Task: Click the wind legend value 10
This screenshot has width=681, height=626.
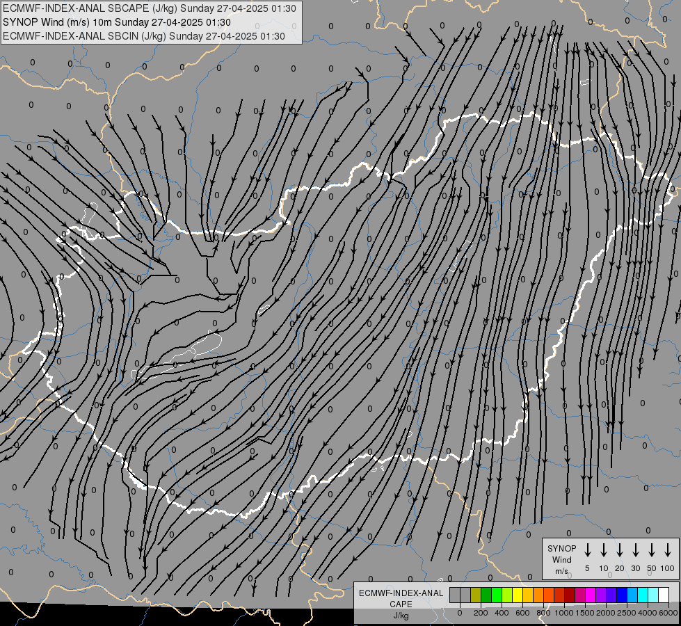Action: pyautogui.click(x=604, y=568)
